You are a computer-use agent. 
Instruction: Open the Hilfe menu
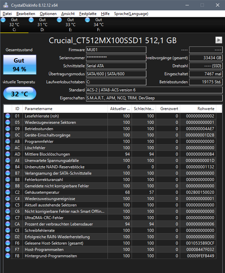click(x=105, y=14)
